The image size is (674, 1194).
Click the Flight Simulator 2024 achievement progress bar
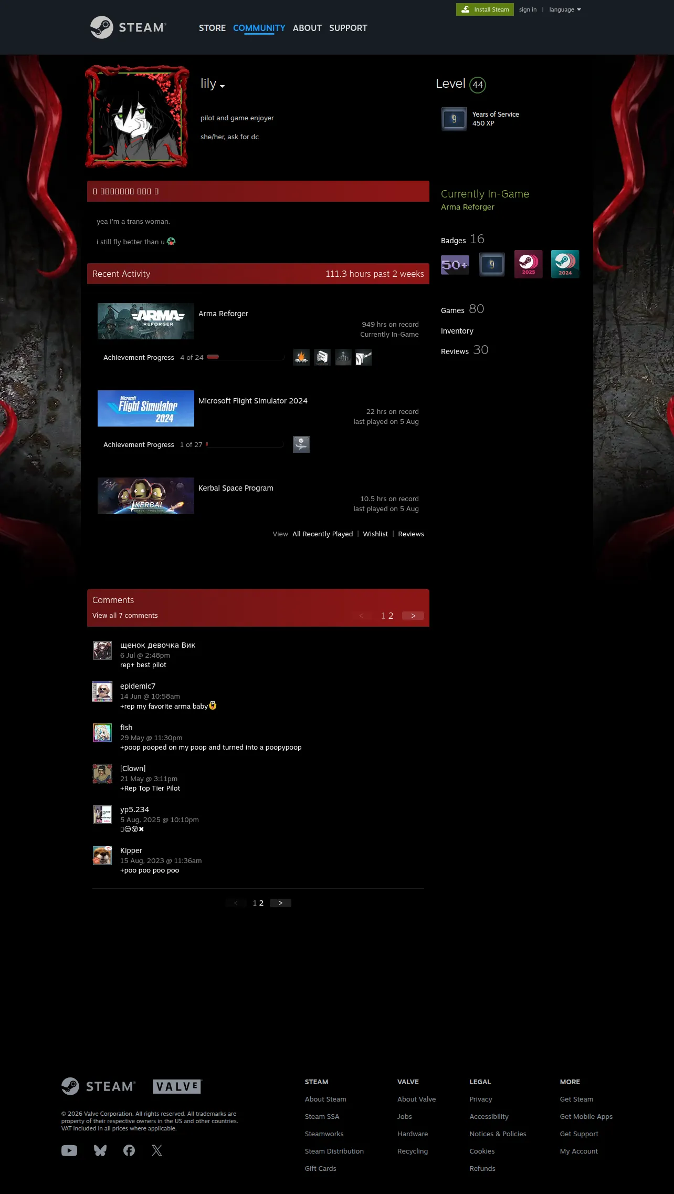[x=245, y=444]
